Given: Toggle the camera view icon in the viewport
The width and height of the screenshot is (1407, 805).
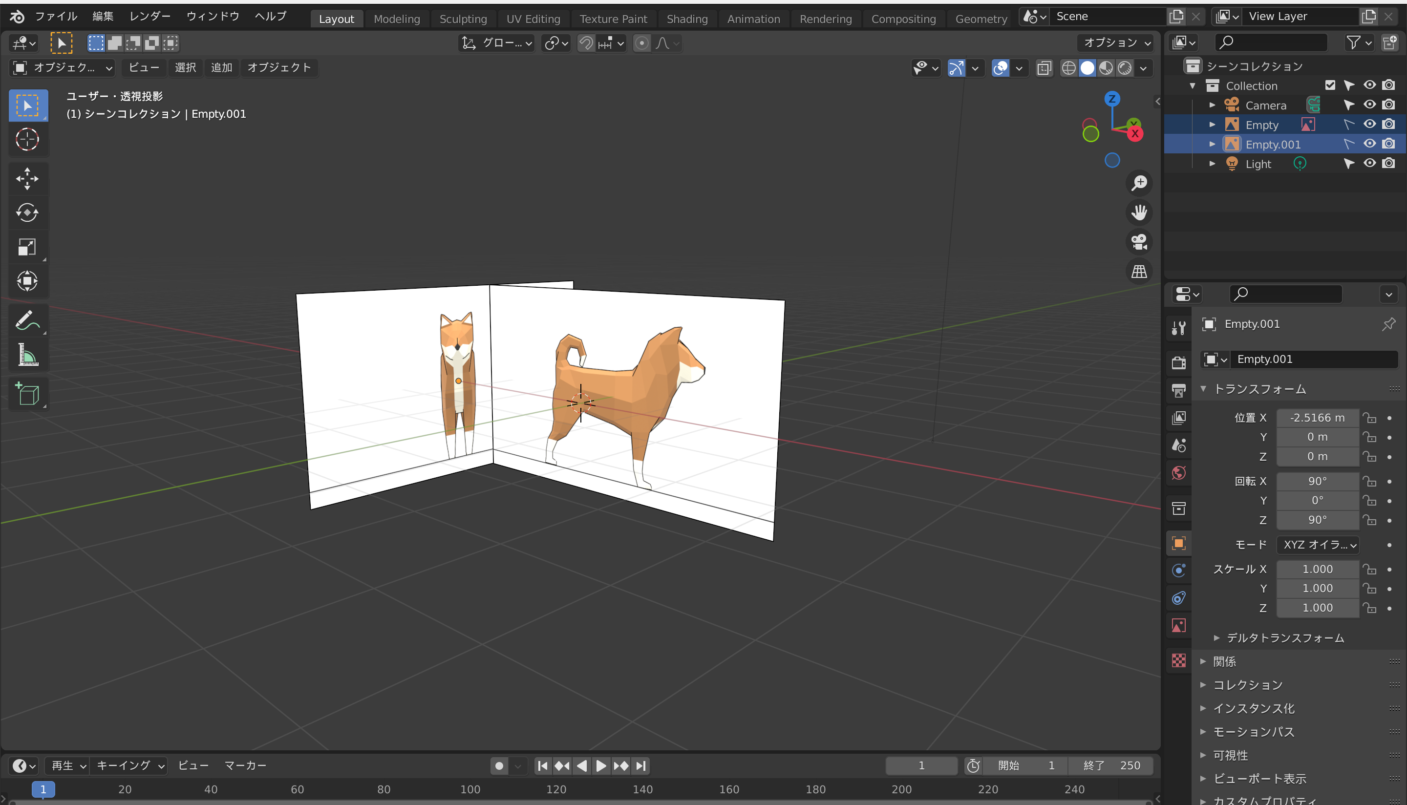Looking at the screenshot, I should pos(1139,242).
